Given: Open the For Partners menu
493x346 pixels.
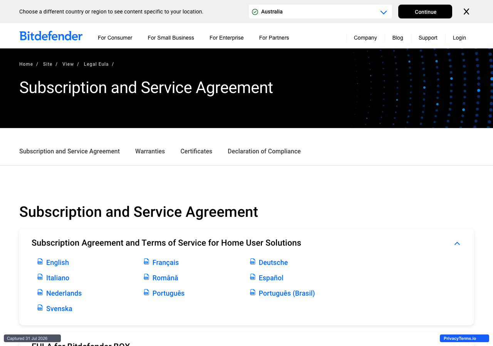Looking at the screenshot, I should [x=274, y=38].
